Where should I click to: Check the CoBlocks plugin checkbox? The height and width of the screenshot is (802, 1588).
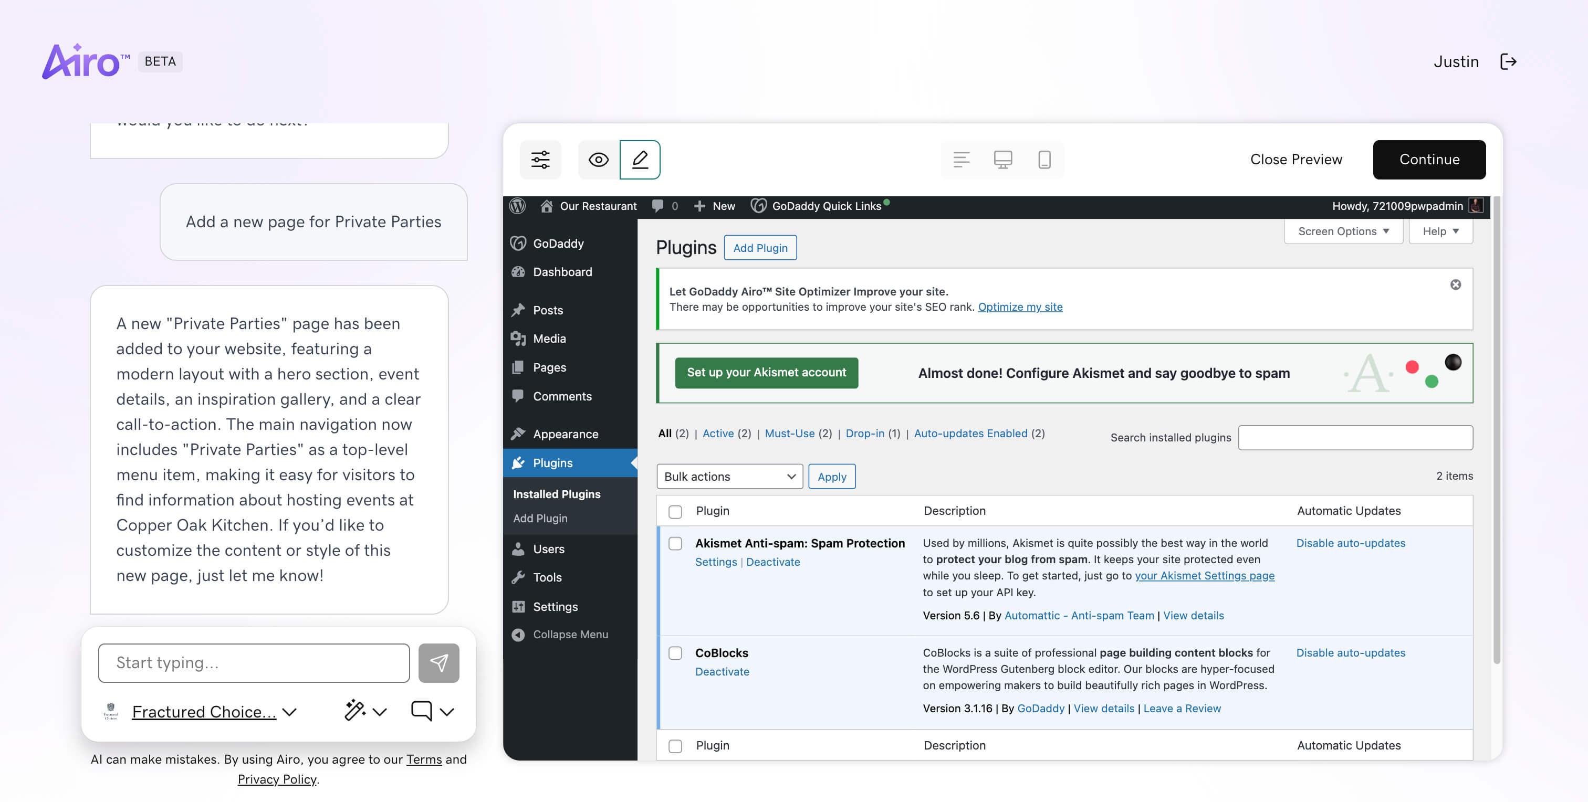pos(675,653)
